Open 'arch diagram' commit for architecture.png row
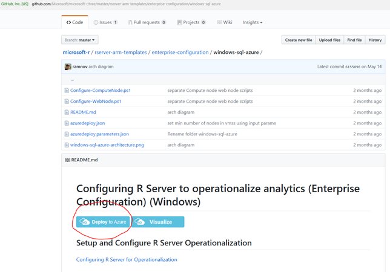Viewport: 390px width, 272px height. point(181,145)
